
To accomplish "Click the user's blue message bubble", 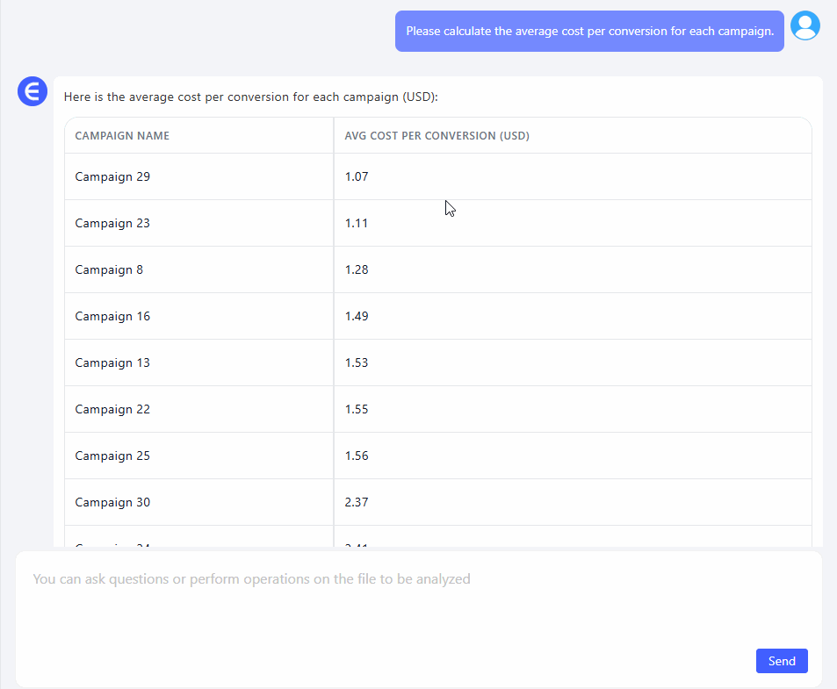I will (x=589, y=32).
